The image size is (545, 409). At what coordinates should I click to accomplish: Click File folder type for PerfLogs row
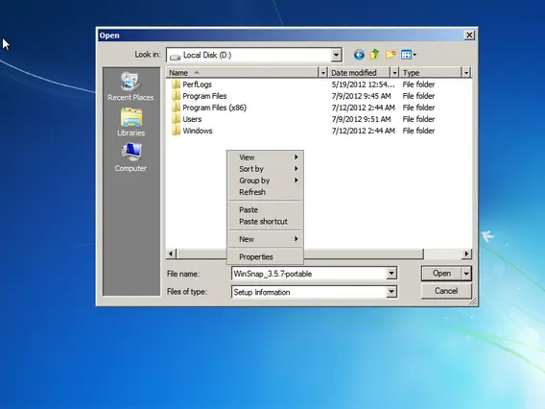coord(418,84)
